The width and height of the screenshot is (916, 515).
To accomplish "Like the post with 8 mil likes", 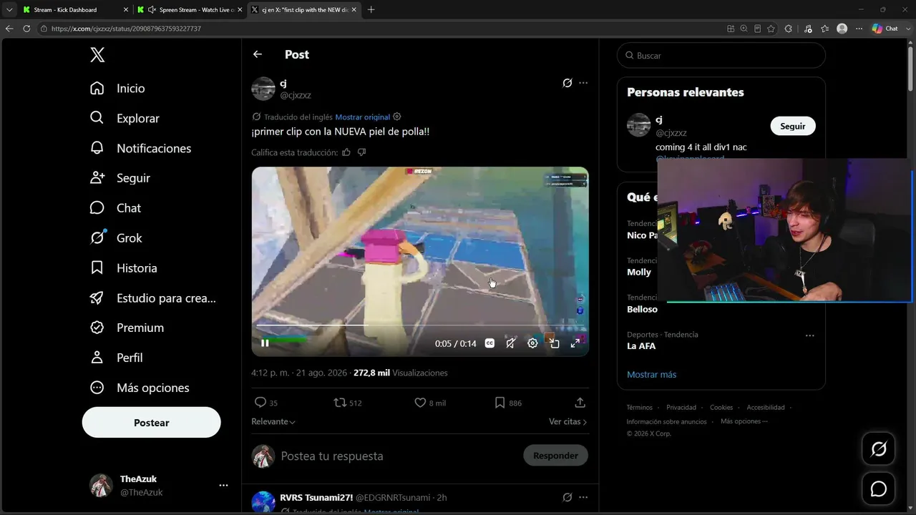I will (430, 403).
